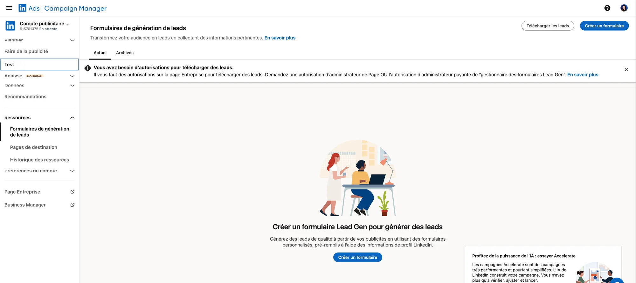Switch to the Actuel tab

coord(100,53)
